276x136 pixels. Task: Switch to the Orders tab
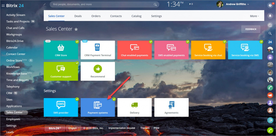96,16
